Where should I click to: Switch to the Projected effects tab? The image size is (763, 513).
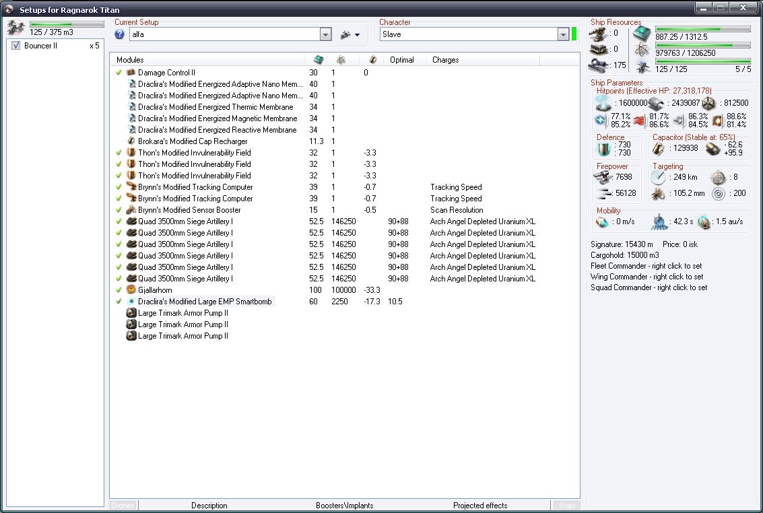[x=479, y=505]
